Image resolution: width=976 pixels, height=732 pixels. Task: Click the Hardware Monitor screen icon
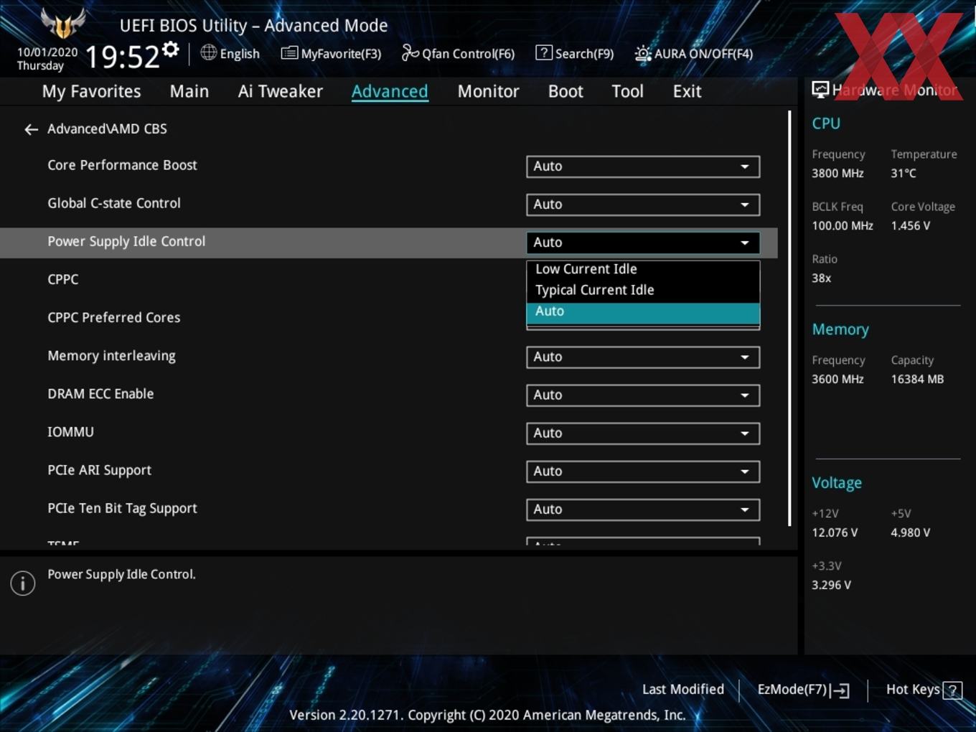820,90
